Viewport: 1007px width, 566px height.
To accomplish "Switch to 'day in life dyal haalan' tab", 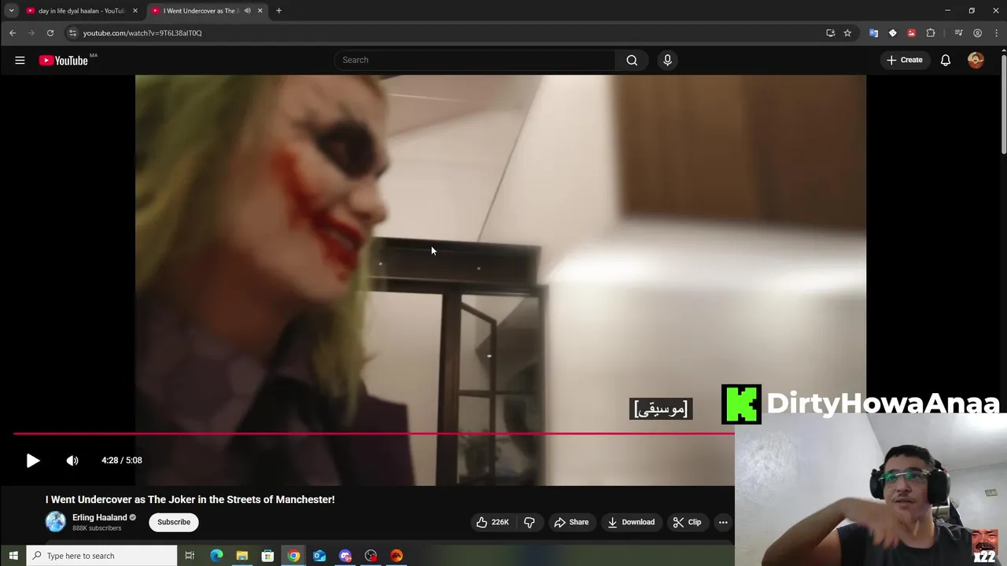I will (81, 11).
